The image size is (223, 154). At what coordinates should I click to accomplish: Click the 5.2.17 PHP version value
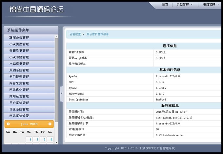160,82
